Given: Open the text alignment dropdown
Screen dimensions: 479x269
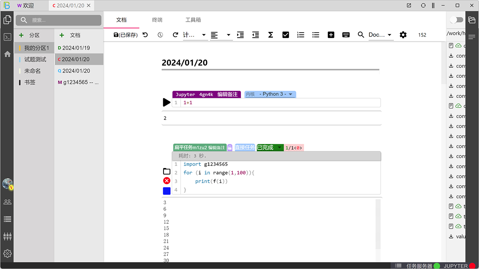Looking at the screenshot, I should pos(221,35).
